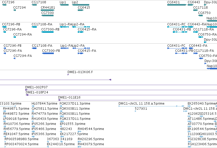Click the DME1-013K06.F clone end
Screen dimensions: 217x148
[68, 75]
